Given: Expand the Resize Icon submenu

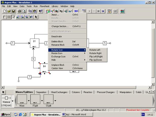Looking at the screenshot, I should (x=67, y=53).
